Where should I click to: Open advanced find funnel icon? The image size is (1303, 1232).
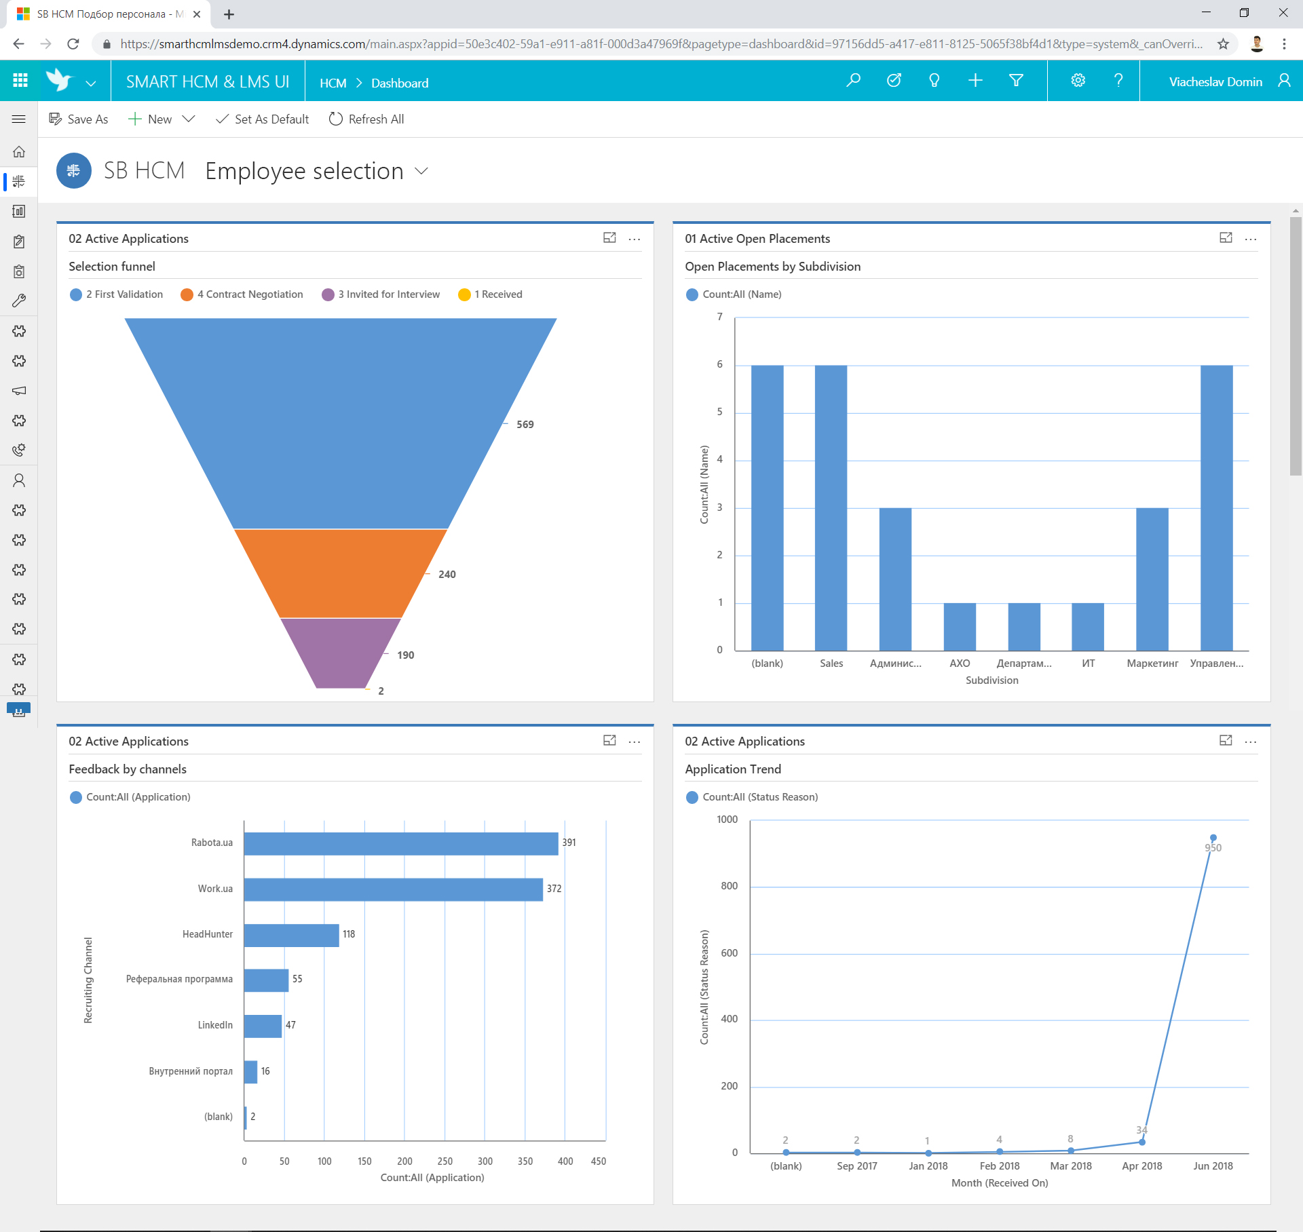pos(1016,81)
